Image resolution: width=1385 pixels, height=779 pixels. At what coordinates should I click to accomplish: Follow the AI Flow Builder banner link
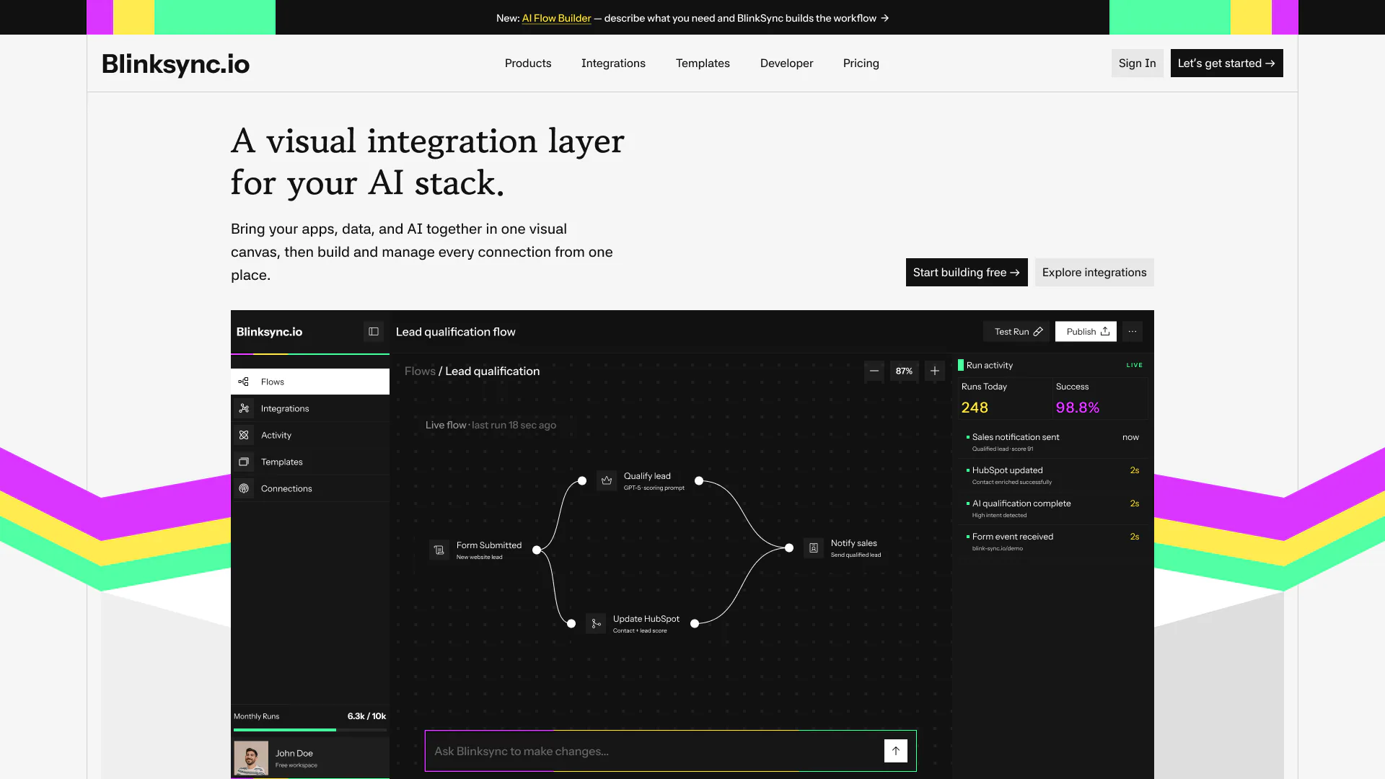click(x=556, y=18)
